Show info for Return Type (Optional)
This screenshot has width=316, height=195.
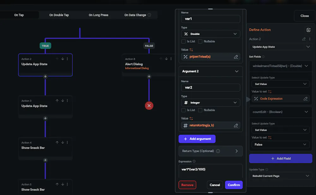[x=218, y=151]
